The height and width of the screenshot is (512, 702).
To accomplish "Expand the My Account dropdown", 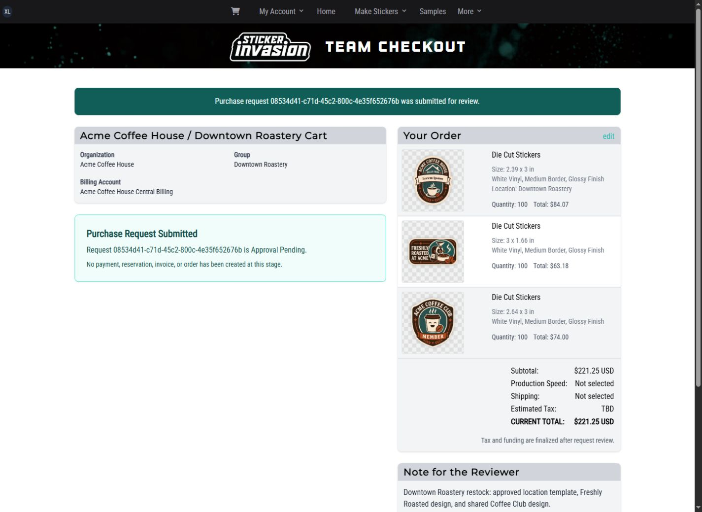I will [x=281, y=11].
